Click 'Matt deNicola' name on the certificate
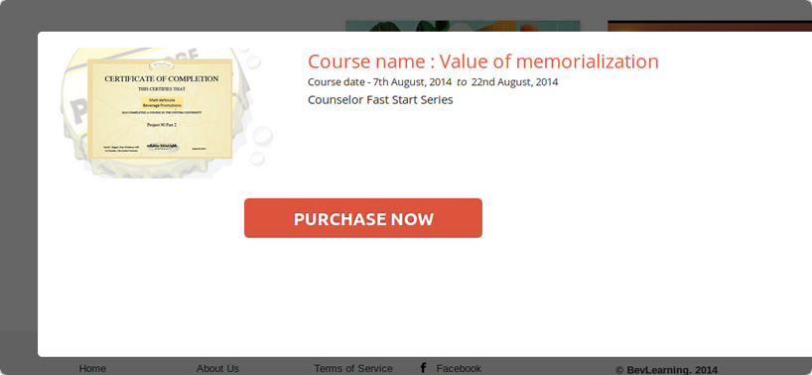Screen dimensions: 812x375 coord(162,100)
